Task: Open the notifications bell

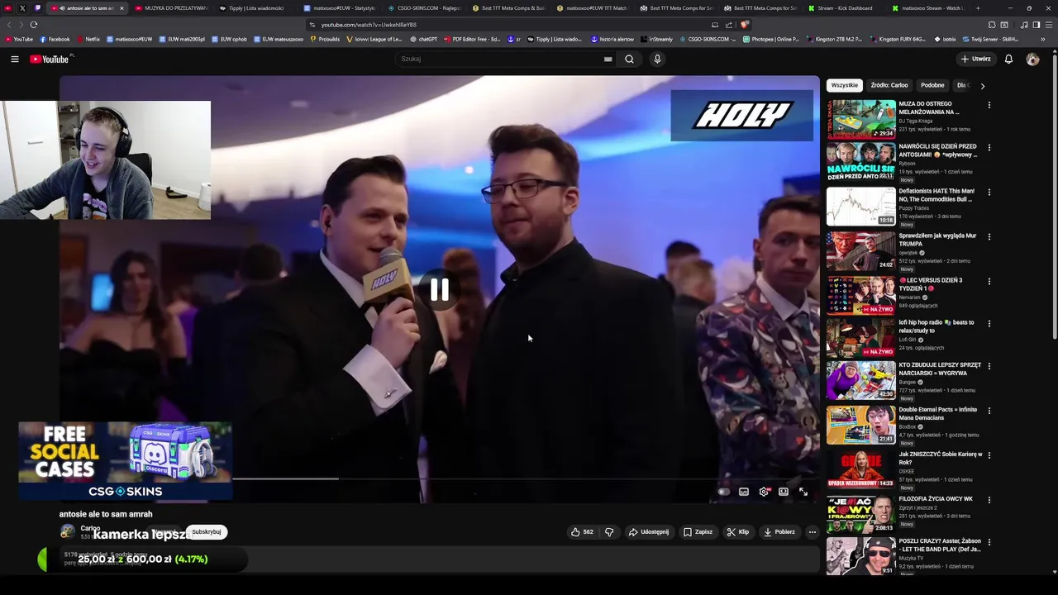Action: 1008,59
